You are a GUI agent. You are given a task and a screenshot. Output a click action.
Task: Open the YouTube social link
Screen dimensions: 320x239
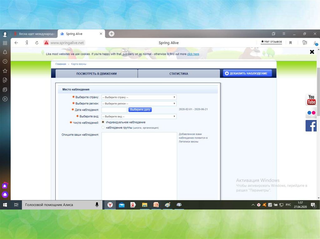[311, 100]
